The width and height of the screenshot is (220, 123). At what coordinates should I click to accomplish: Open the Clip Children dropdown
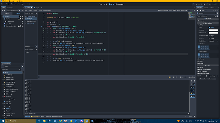pos(213,41)
